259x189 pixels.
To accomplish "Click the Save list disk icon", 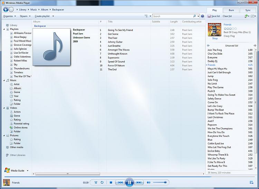I will [x=209, y=16].
